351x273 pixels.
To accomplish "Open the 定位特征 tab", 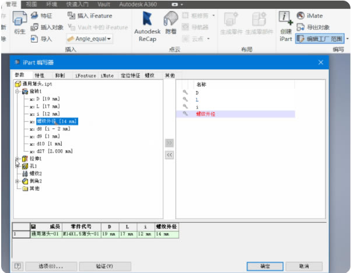I will 130,75.
